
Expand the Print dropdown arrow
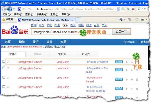click(x=146, y=19)
